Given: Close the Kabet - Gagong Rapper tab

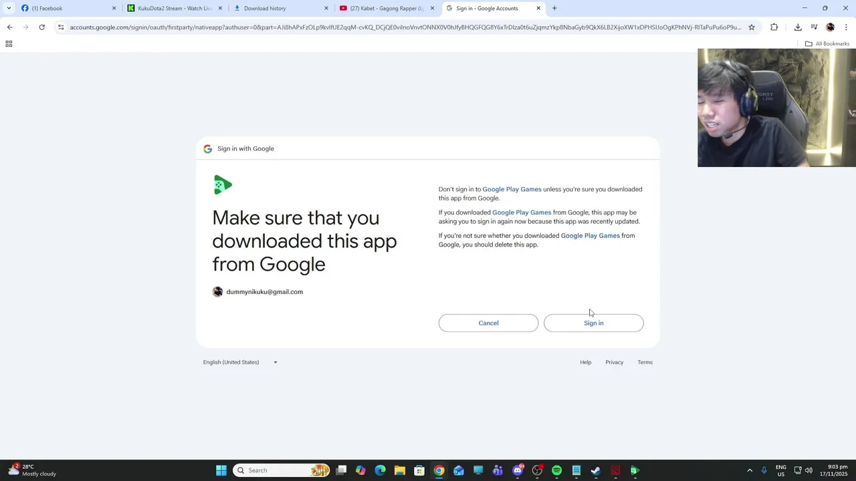Looking at the screenshot, I should point(432,8).
